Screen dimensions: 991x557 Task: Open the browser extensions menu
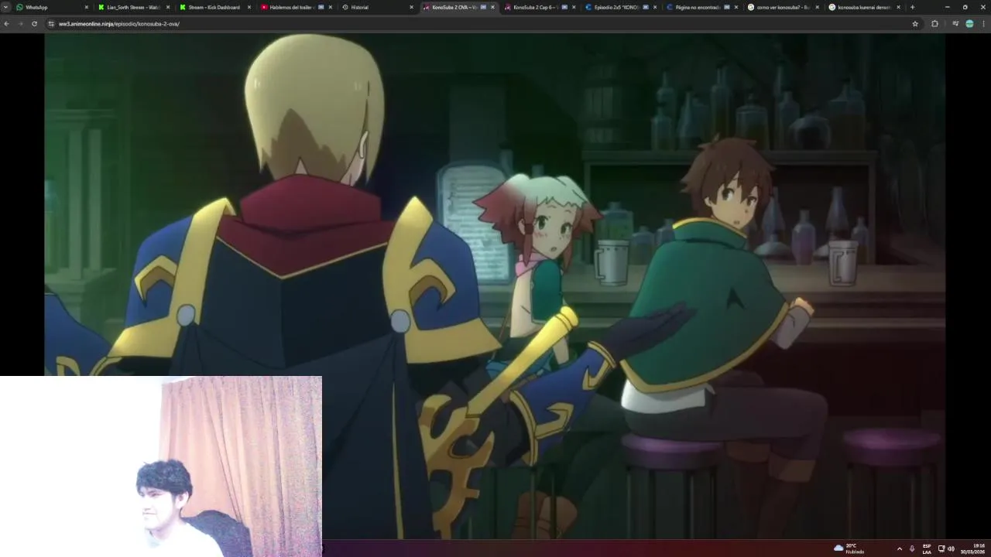click(934, 24)
